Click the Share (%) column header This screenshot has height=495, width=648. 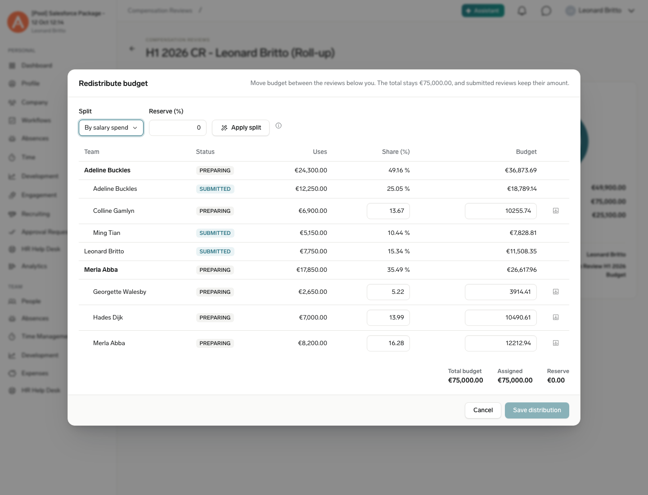coord(396,152)
